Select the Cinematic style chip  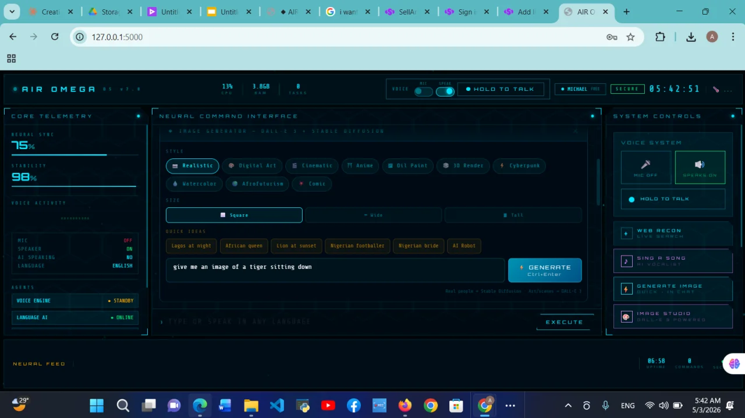tap(313, 166)
